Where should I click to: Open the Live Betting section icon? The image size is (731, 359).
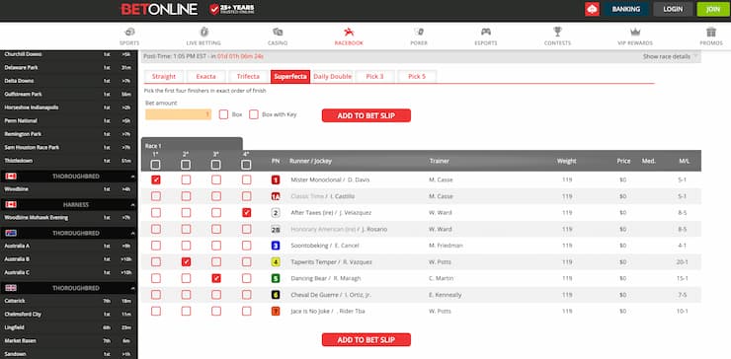(x=204, y=33)
